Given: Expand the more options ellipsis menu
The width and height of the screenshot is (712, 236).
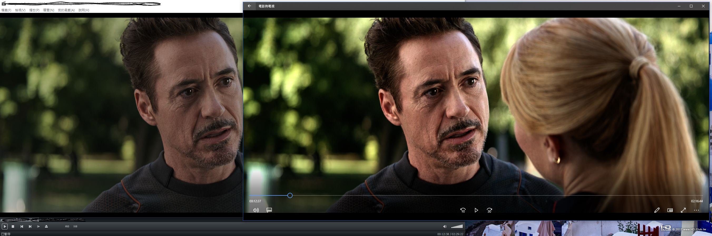Looking at the screenshot, I should coord(696,210).
